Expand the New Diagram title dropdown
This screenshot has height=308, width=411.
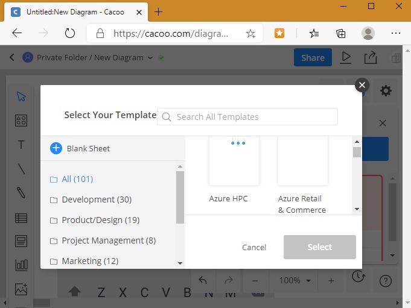150,58
